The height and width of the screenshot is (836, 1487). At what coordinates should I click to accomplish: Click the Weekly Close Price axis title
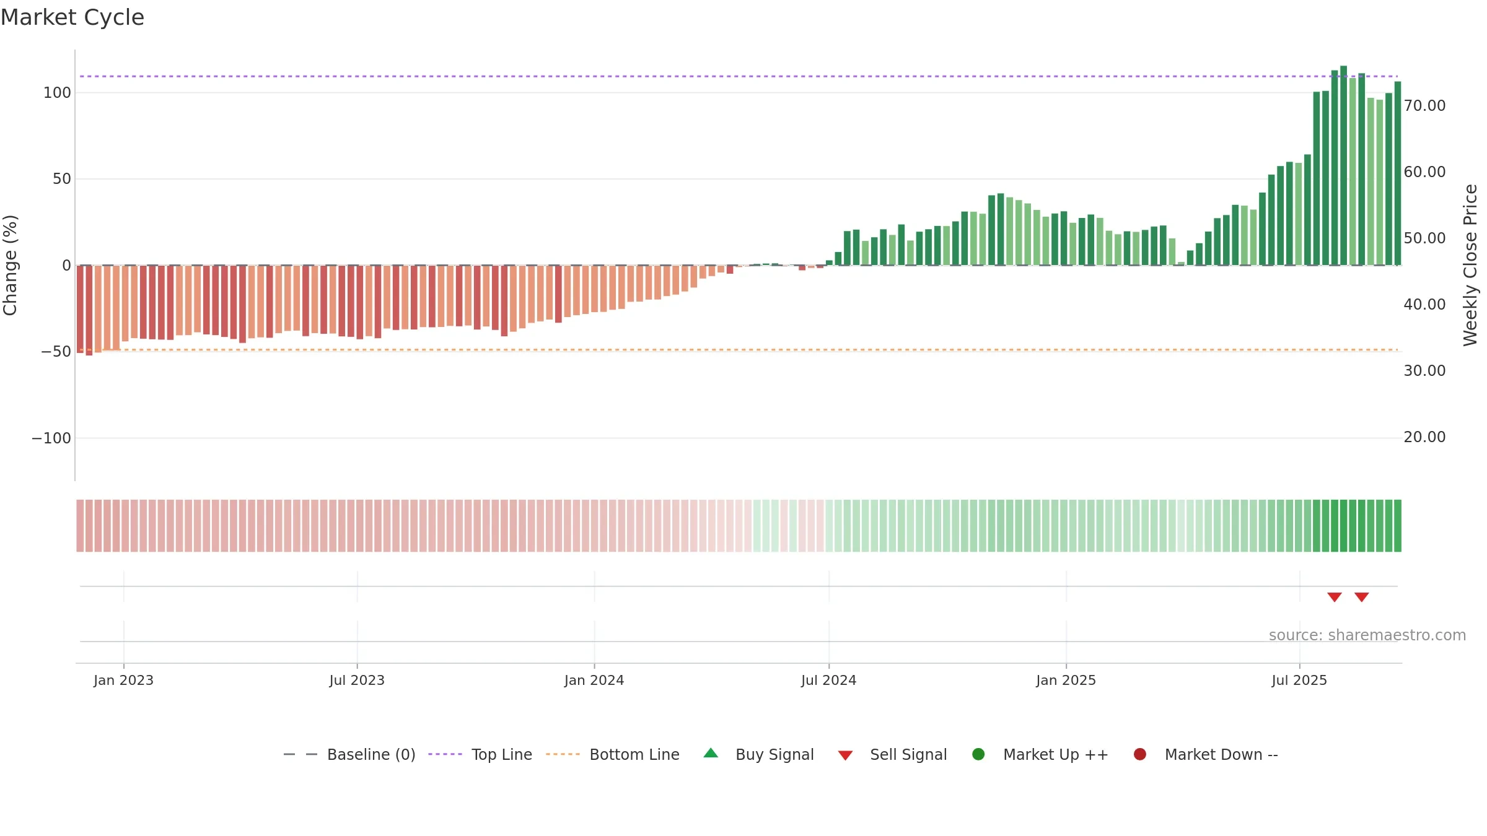1471,265
